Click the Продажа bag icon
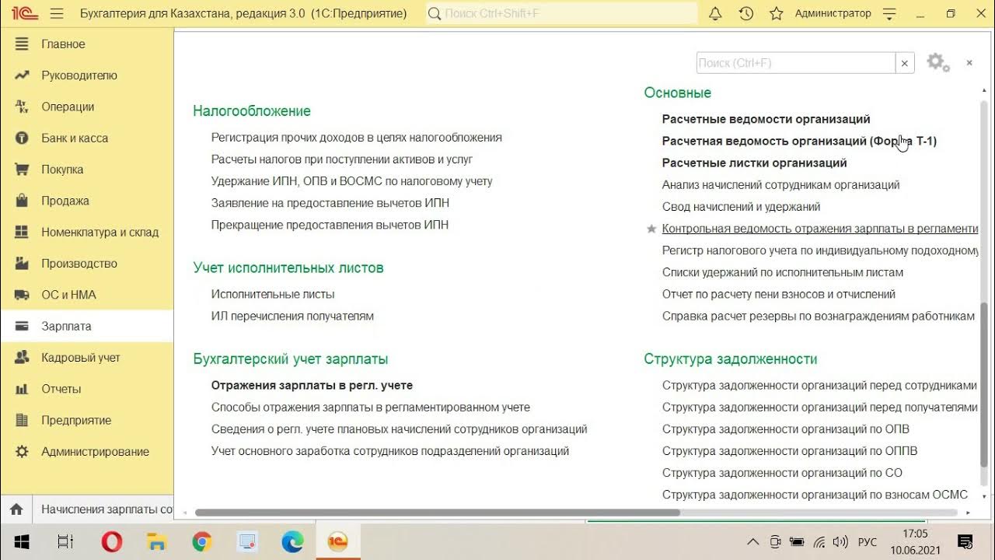This screenshot has width=995, height=560. click(22, 201)
